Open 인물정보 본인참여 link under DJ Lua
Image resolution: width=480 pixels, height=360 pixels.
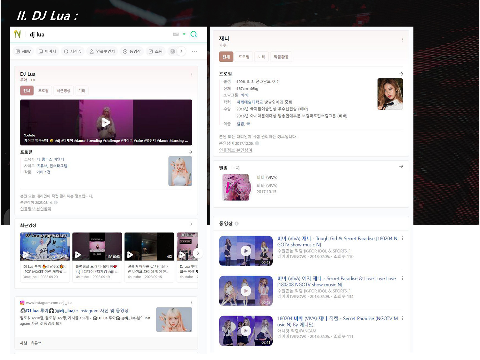[36, 209]
